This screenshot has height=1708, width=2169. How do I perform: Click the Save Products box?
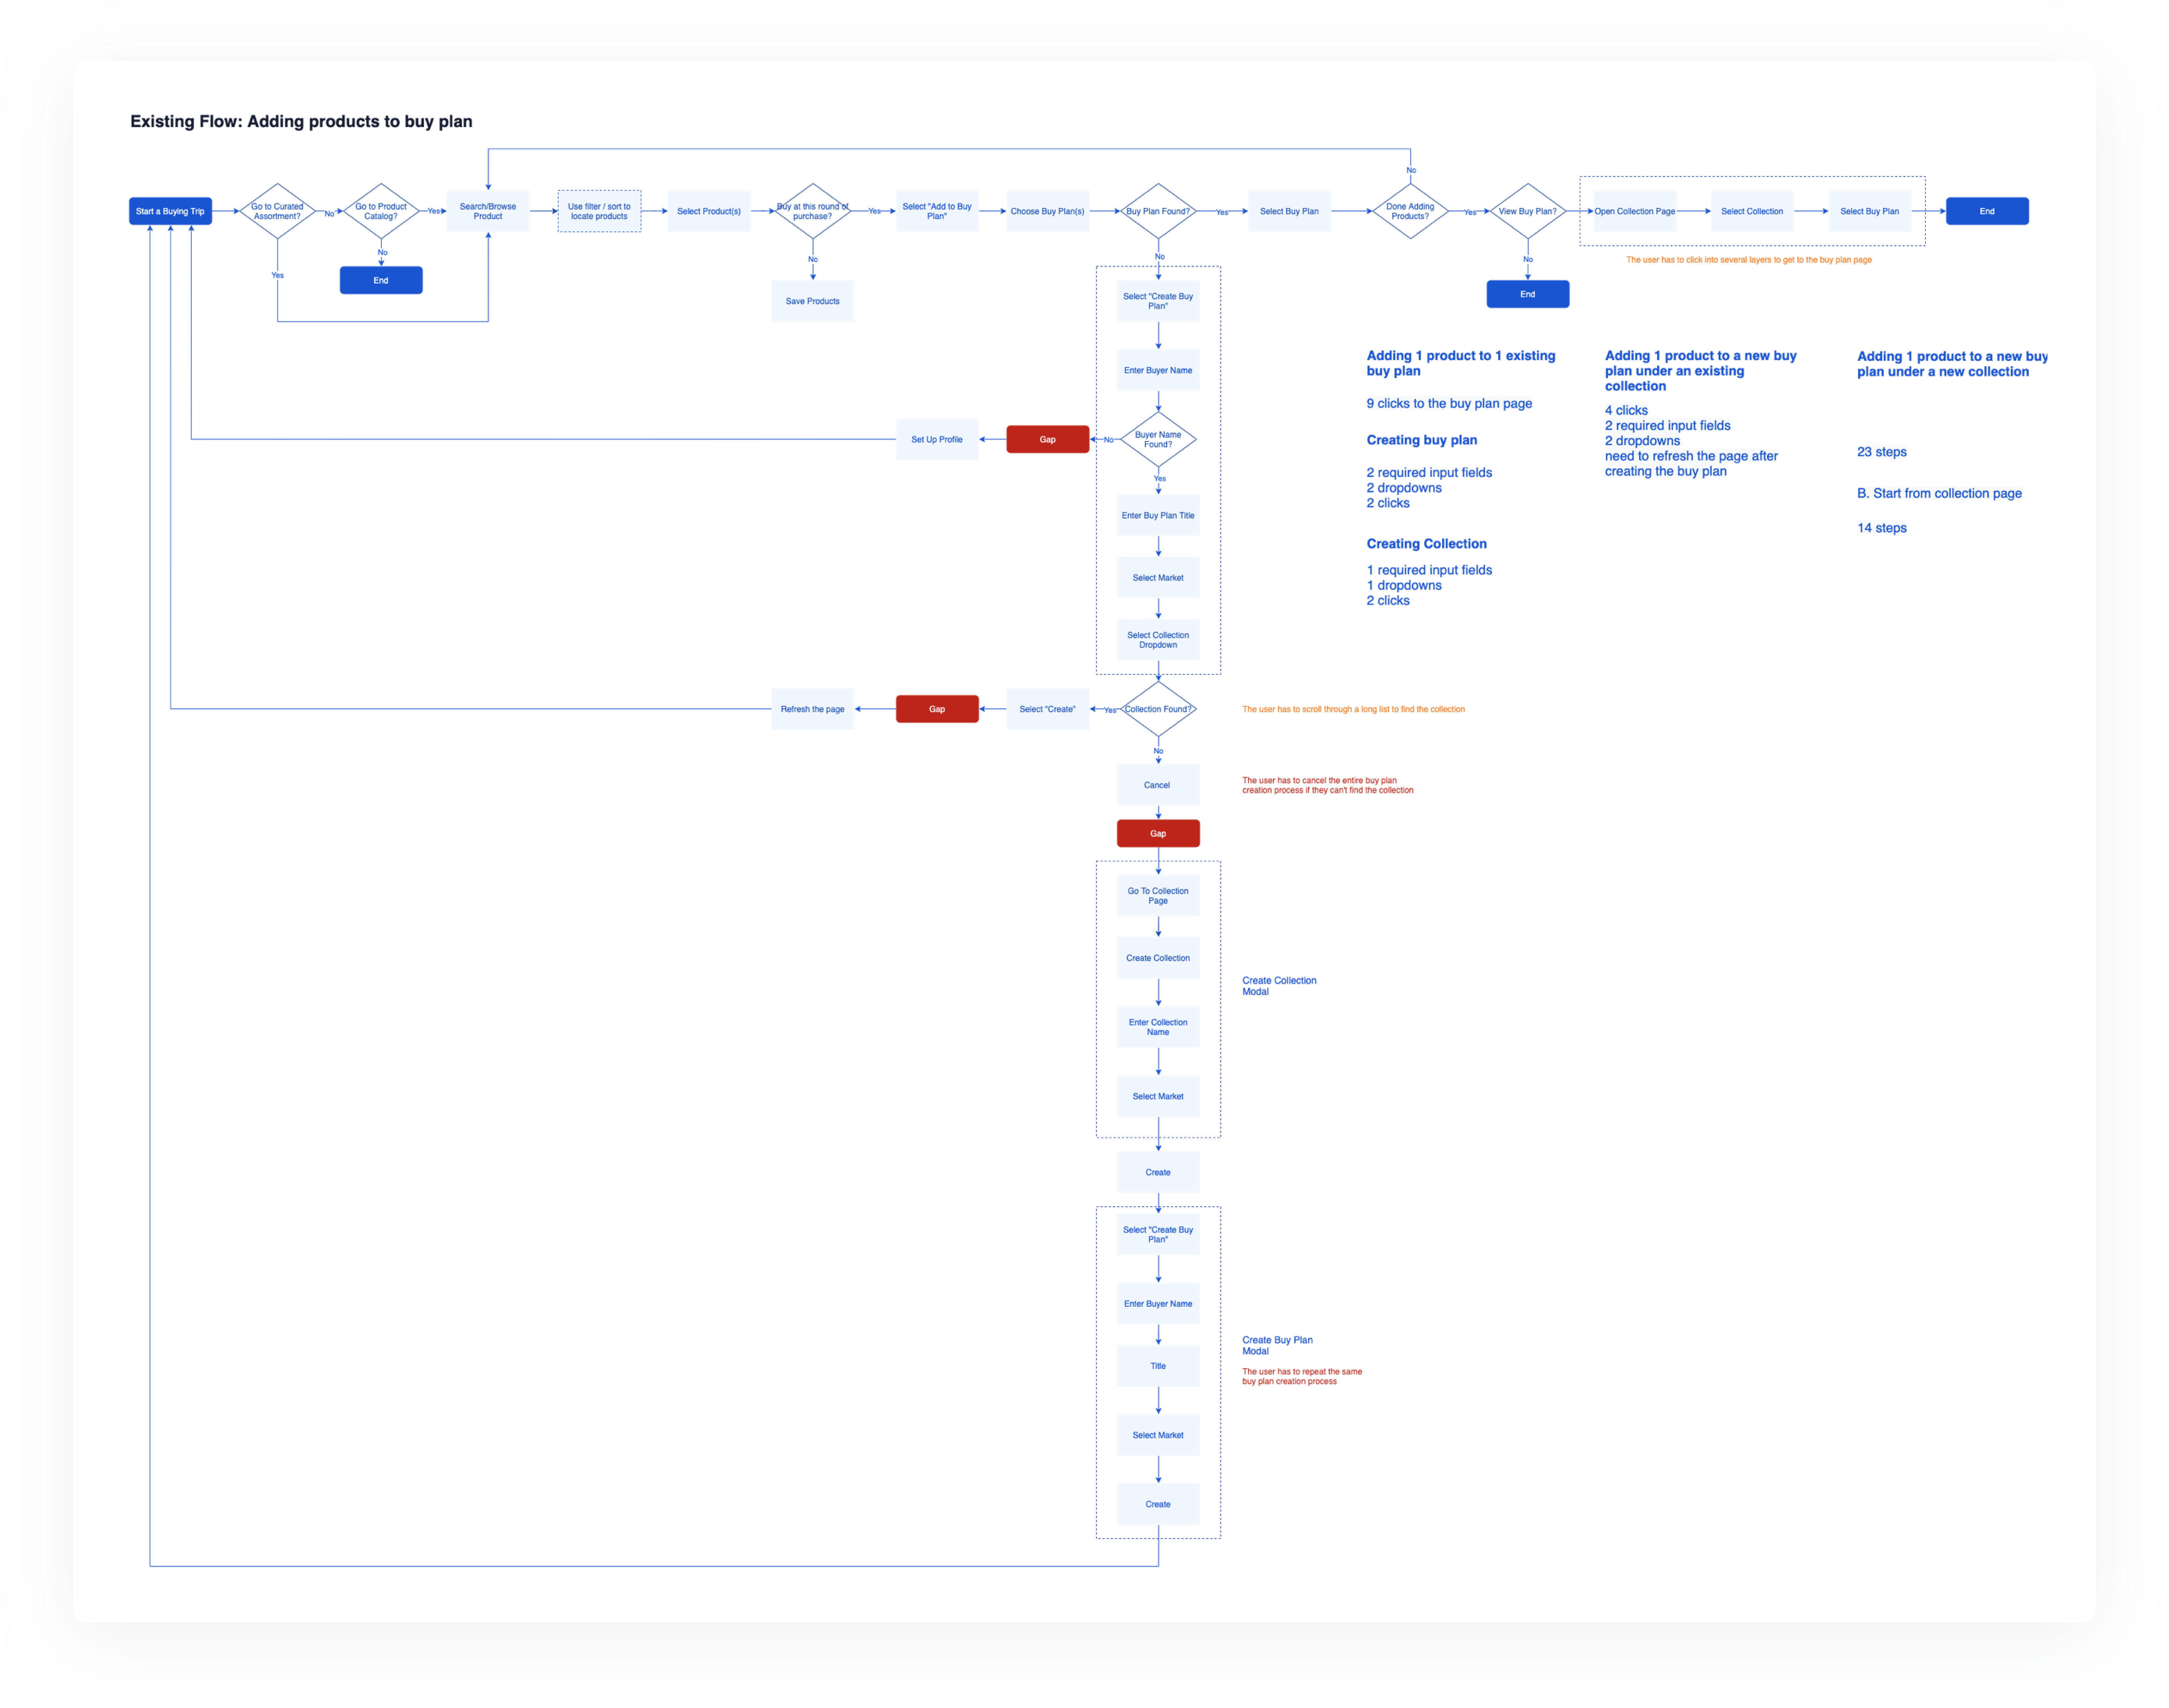pos(812,301)
